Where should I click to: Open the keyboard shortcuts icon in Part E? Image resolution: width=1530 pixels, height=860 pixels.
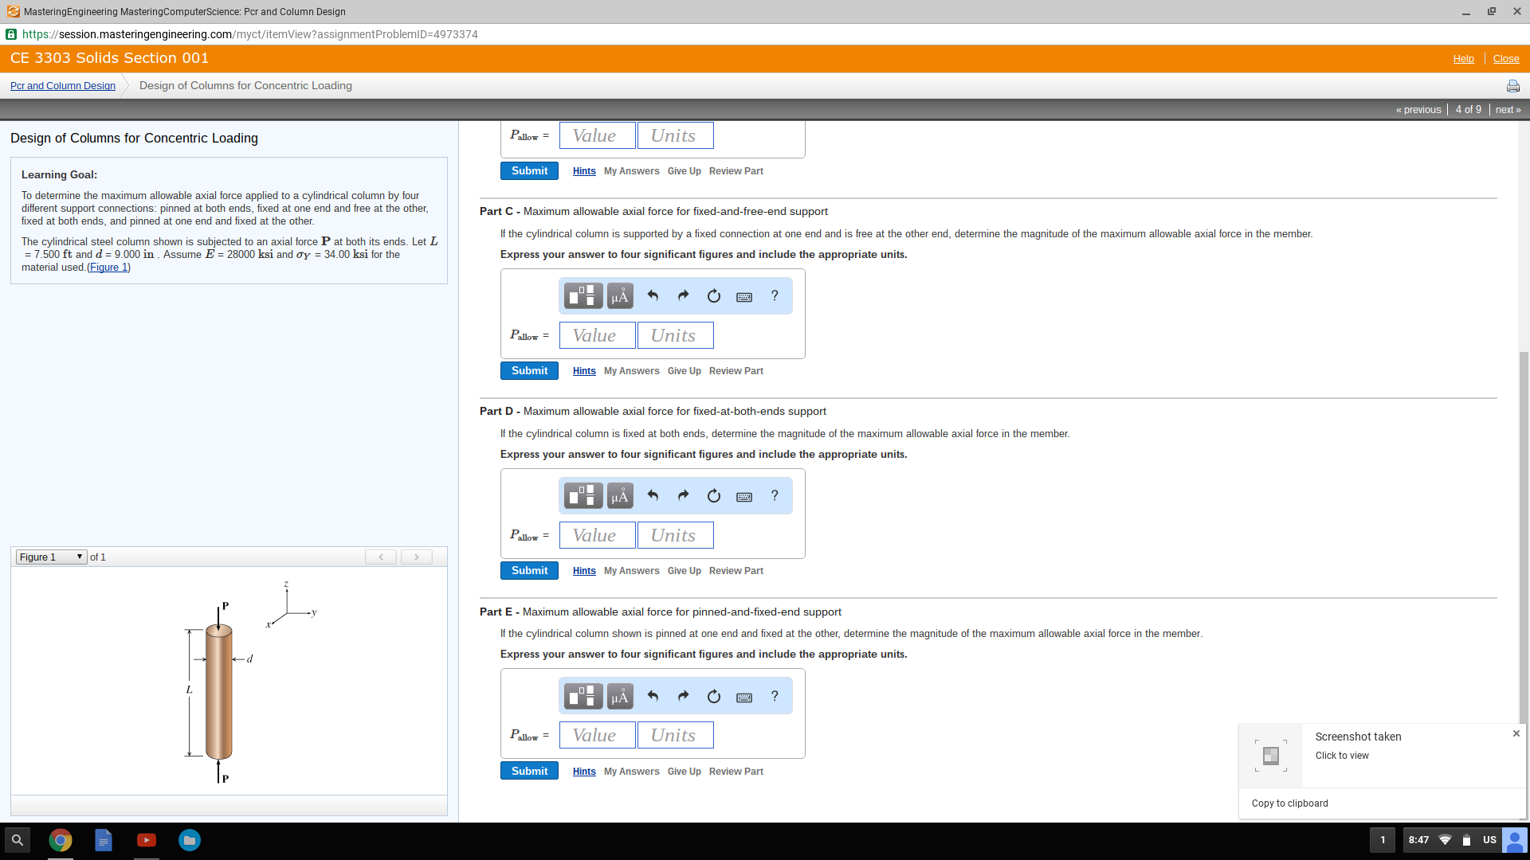tap(744, 696)
